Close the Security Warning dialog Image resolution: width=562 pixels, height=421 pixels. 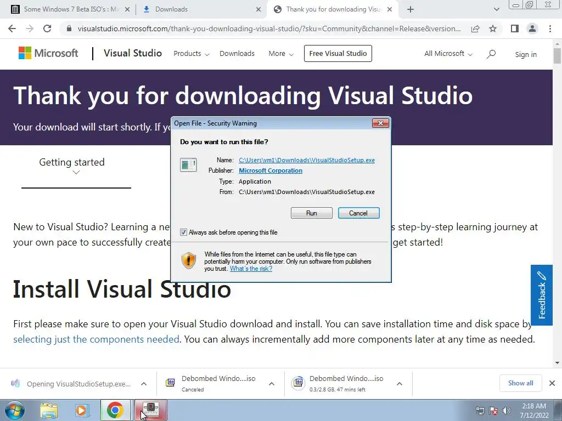point(380,123)
